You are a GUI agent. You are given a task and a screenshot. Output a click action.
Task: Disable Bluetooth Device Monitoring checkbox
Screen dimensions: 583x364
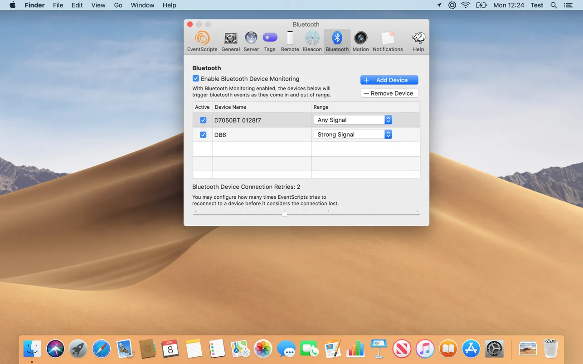click(196, 79)
